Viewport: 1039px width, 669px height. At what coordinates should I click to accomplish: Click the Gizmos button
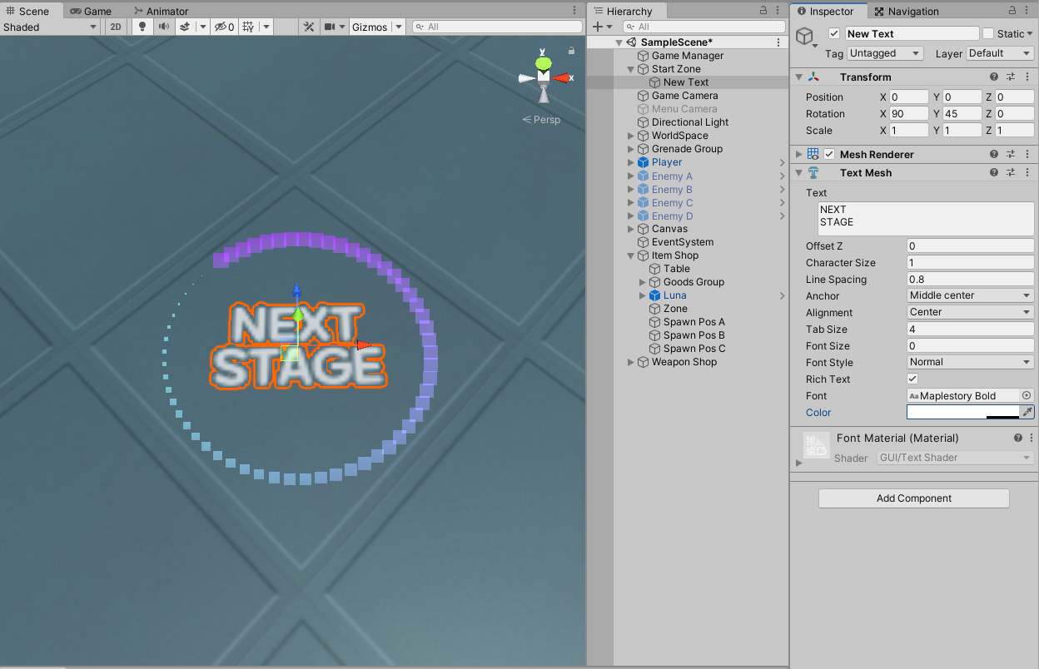click(370, 27)
